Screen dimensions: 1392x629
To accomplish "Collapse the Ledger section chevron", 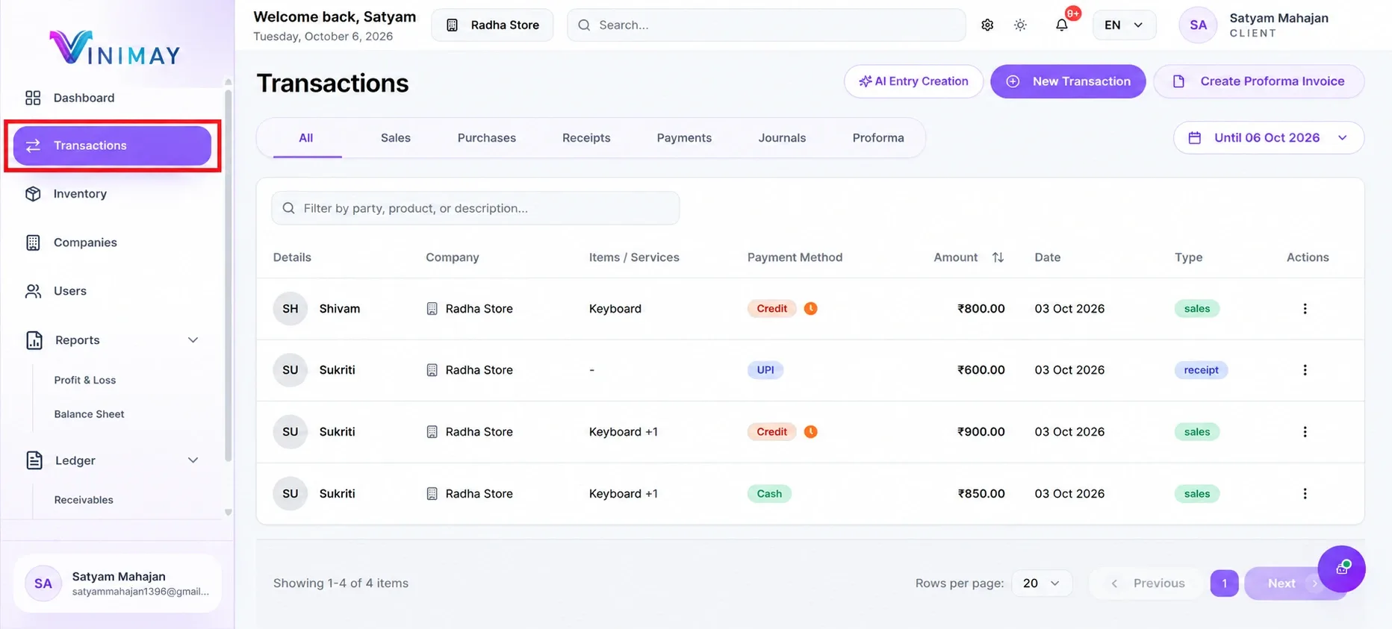I will 193,460.
